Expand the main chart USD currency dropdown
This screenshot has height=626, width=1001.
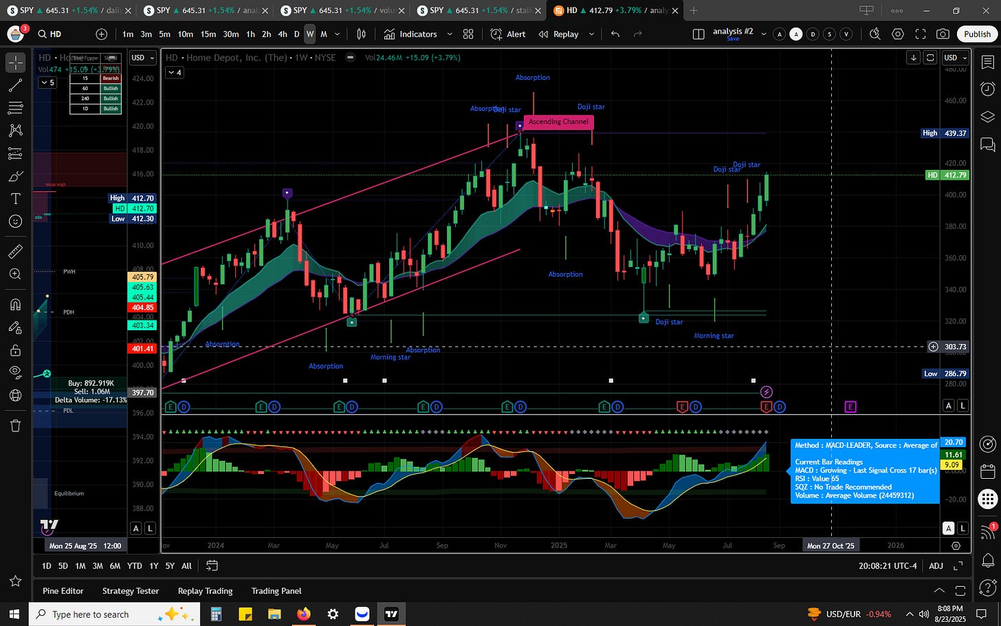(955, 58)
